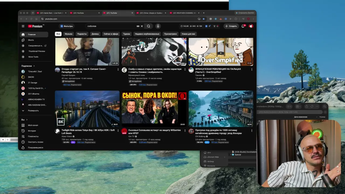This screenshot has width=345, height=194.
Task: Run the search with the magnifier button
Action: (x=149, y=26)
